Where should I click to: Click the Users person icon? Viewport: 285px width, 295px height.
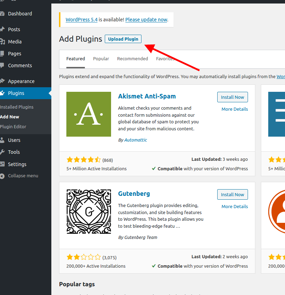(x=2, y=140)
